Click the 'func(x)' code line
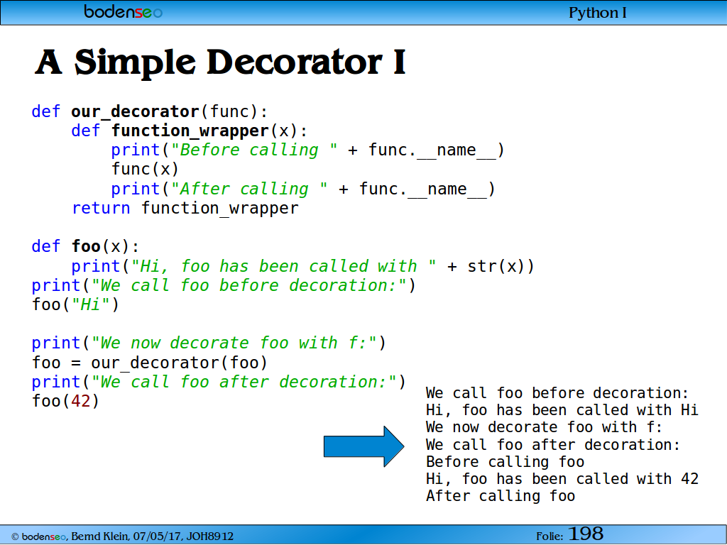 145,169
